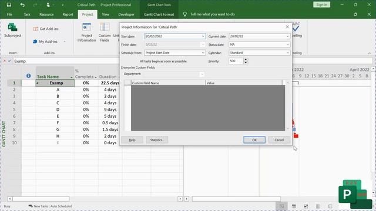Open the Current date dropdown

(287, 36)
